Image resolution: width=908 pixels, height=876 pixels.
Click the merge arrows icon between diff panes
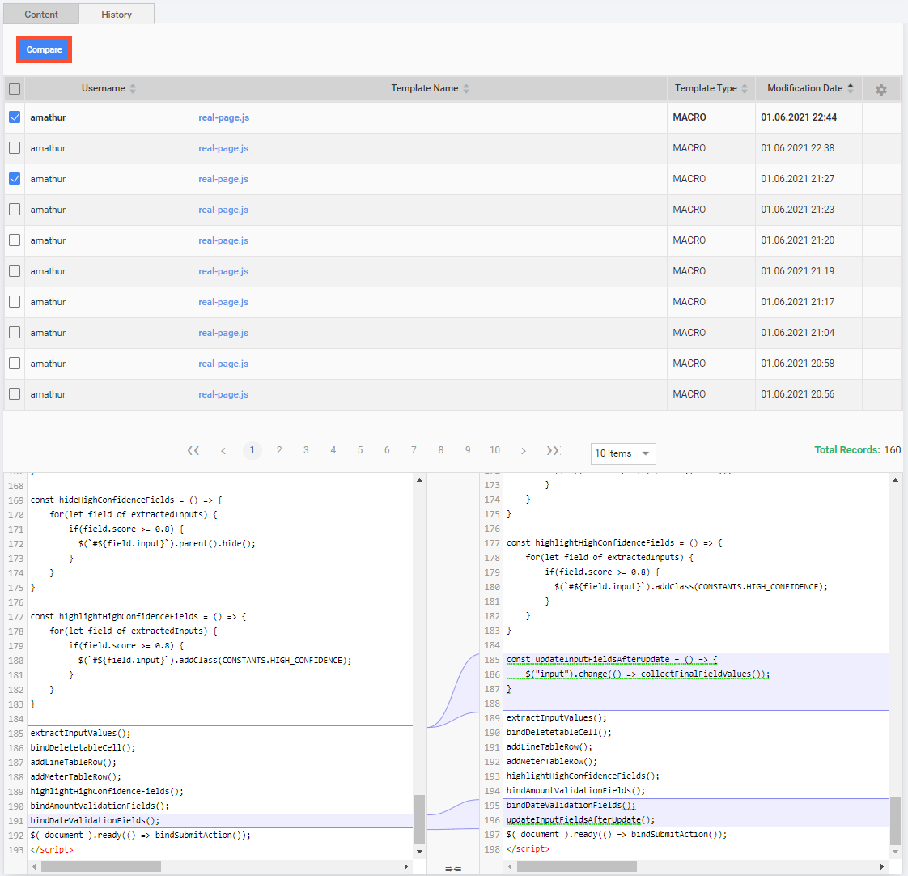click(x=453, y=869)
